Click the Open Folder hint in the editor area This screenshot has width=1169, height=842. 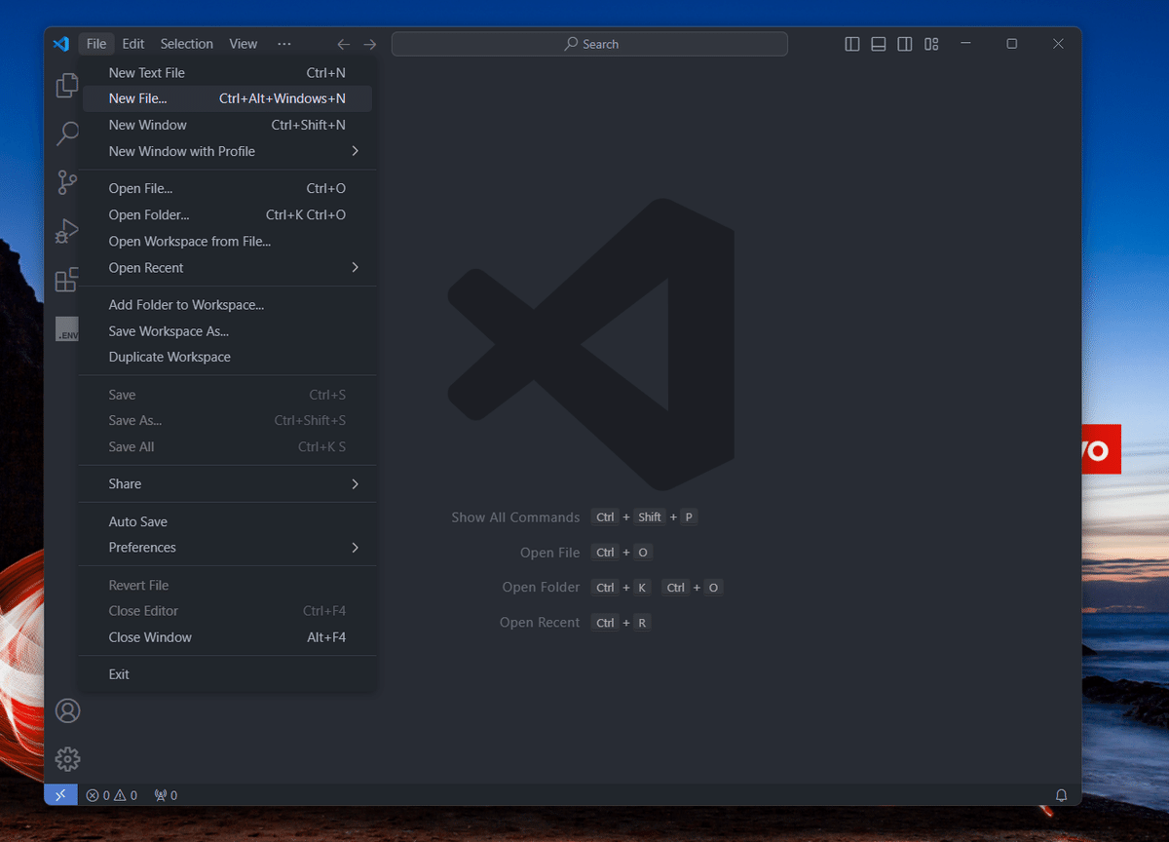[541, 588]
